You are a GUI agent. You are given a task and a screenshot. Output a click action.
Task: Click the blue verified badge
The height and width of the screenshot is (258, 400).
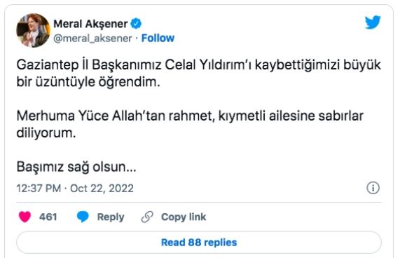pyautogui.click(x=136, y=24)
